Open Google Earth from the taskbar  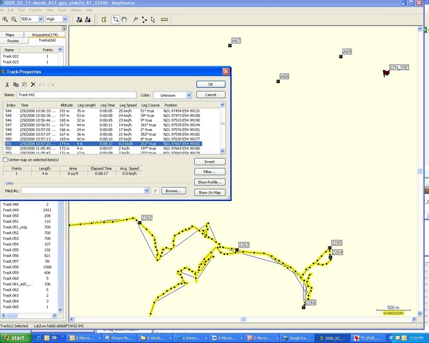tap(298, 338)
